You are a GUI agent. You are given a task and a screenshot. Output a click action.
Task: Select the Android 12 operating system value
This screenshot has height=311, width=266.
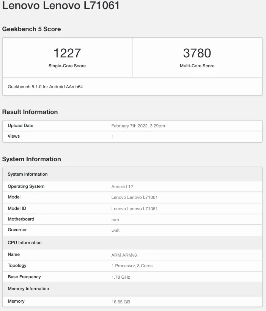(122, 187)
